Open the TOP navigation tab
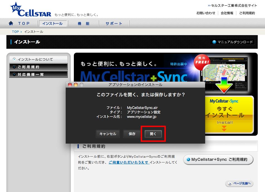Screen dimensions: 265x192 [x=24, y=23]
